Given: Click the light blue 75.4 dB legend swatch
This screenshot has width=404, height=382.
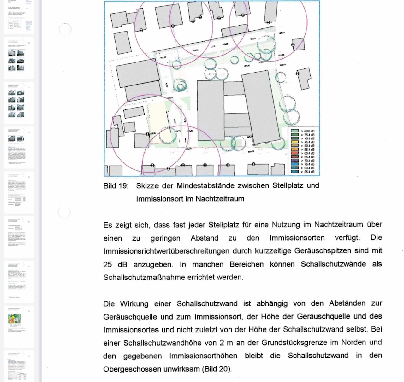Looking at the screenshot, I should coord(295,164).
